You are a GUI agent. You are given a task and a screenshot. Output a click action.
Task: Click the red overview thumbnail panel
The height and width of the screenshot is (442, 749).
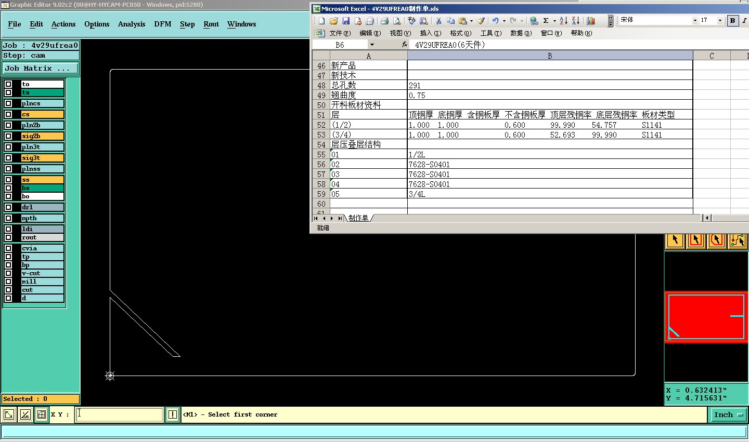[706, 317]
